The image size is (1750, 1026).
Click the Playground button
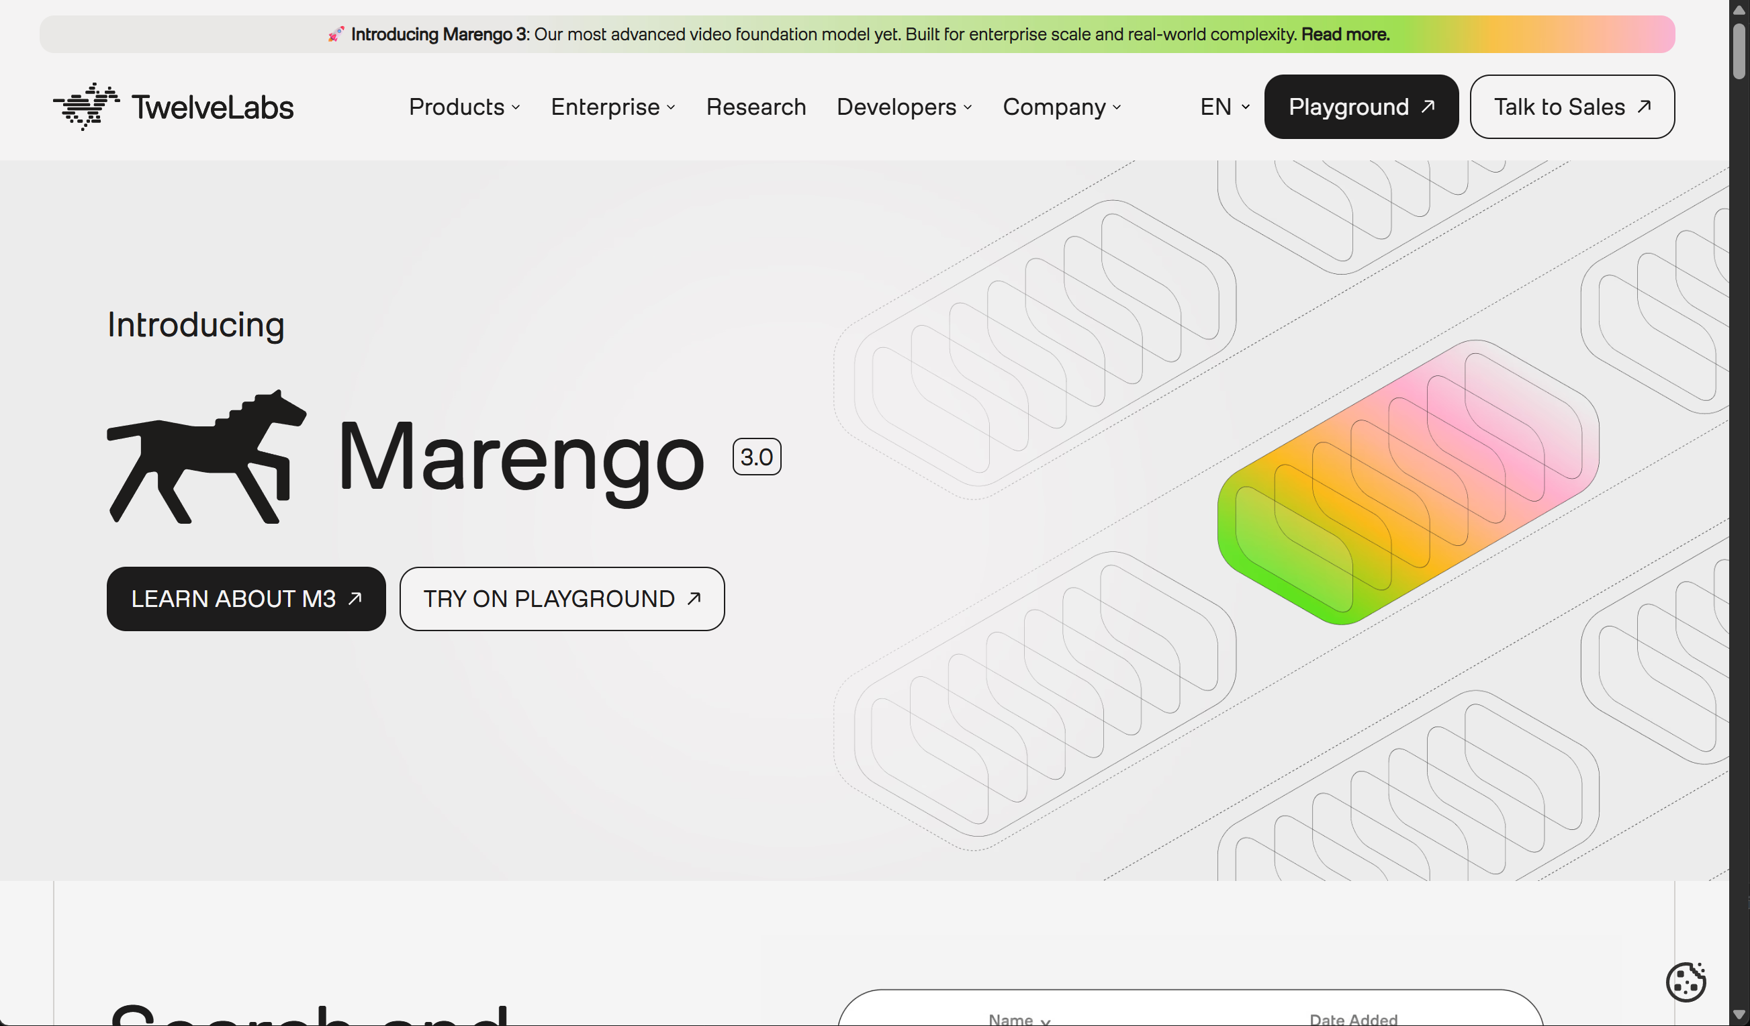(x=1361, y=107)
